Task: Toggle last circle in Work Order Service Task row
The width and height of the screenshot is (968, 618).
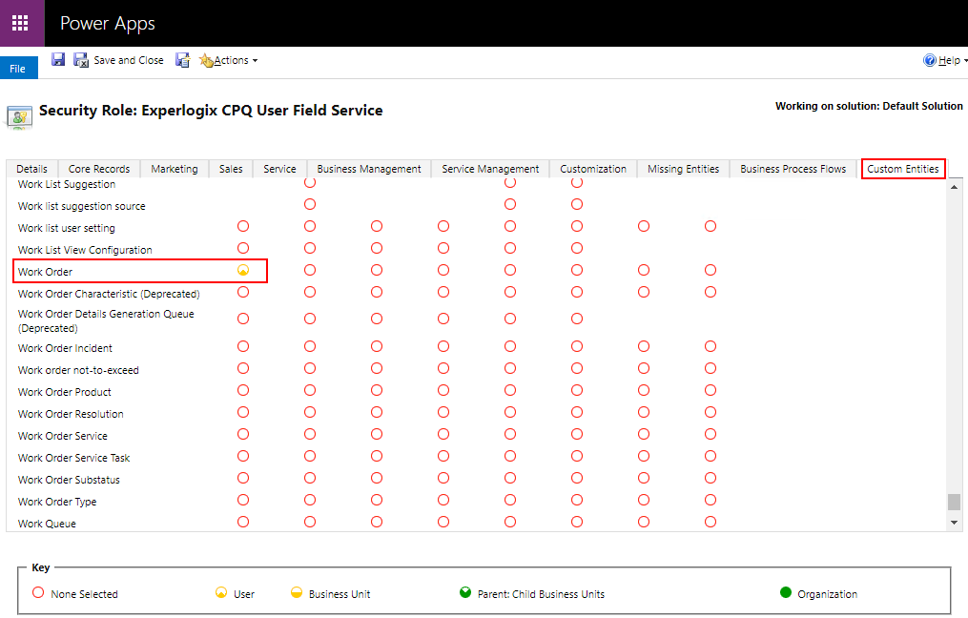Action: pos(711,456)
